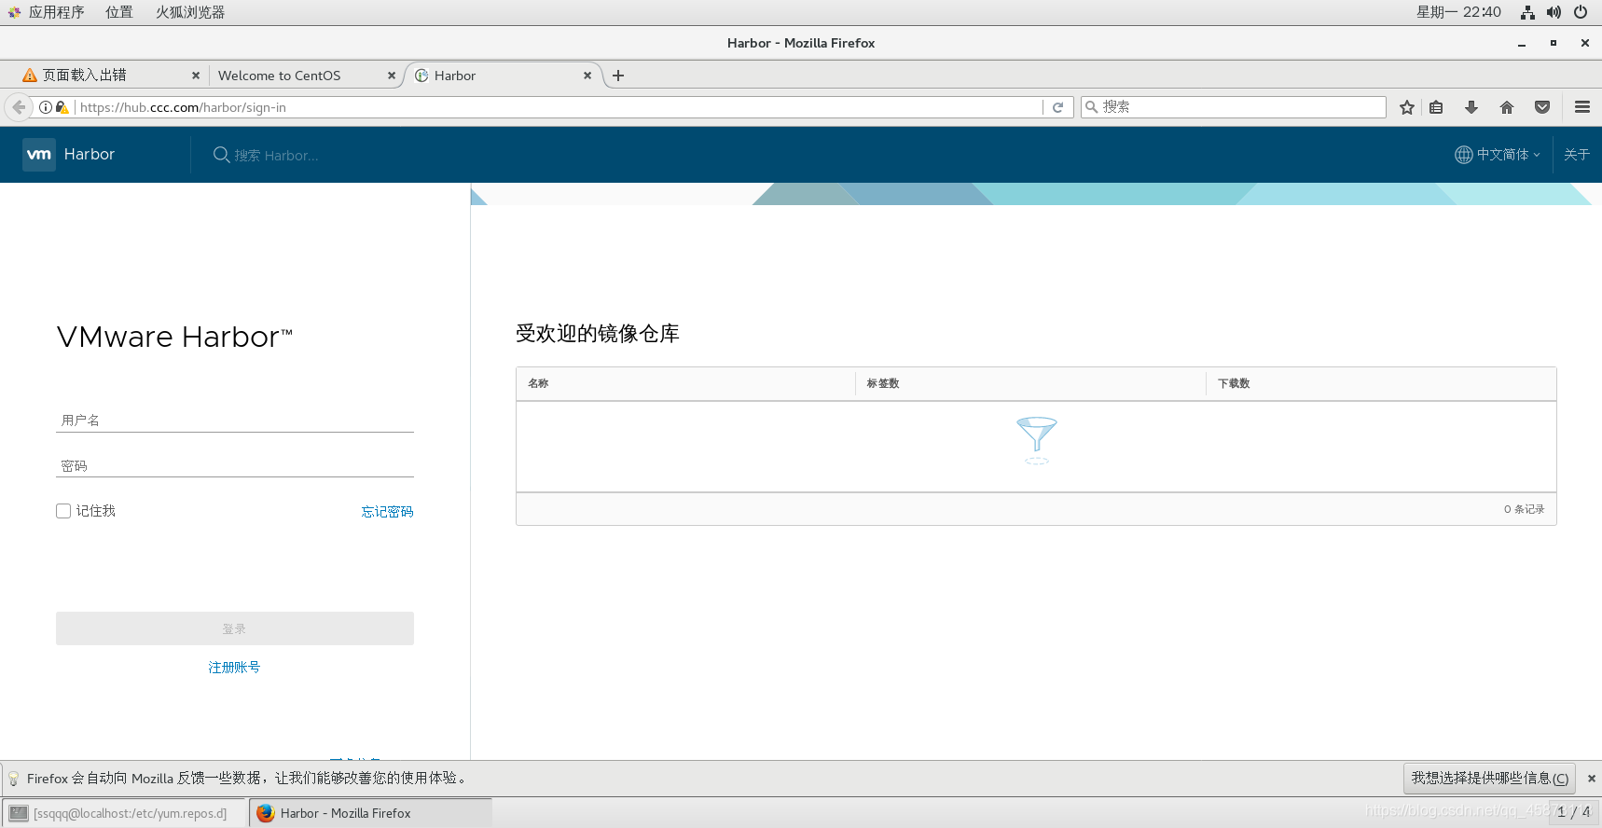Show bookmarks list icon in toolbar
Image resolution: width=1602 pixels, height=828 pixels.
[x=1436, y=107]
